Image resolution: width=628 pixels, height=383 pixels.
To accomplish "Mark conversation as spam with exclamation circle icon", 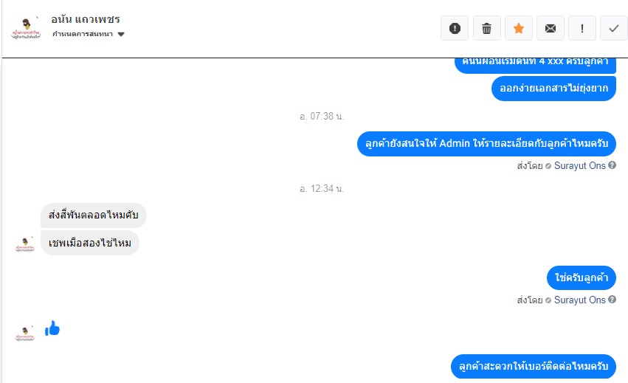I will pos(455,29).
